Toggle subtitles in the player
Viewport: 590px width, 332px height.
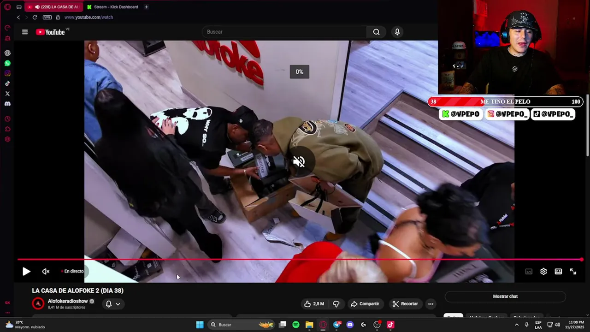(x=529, y=272)
